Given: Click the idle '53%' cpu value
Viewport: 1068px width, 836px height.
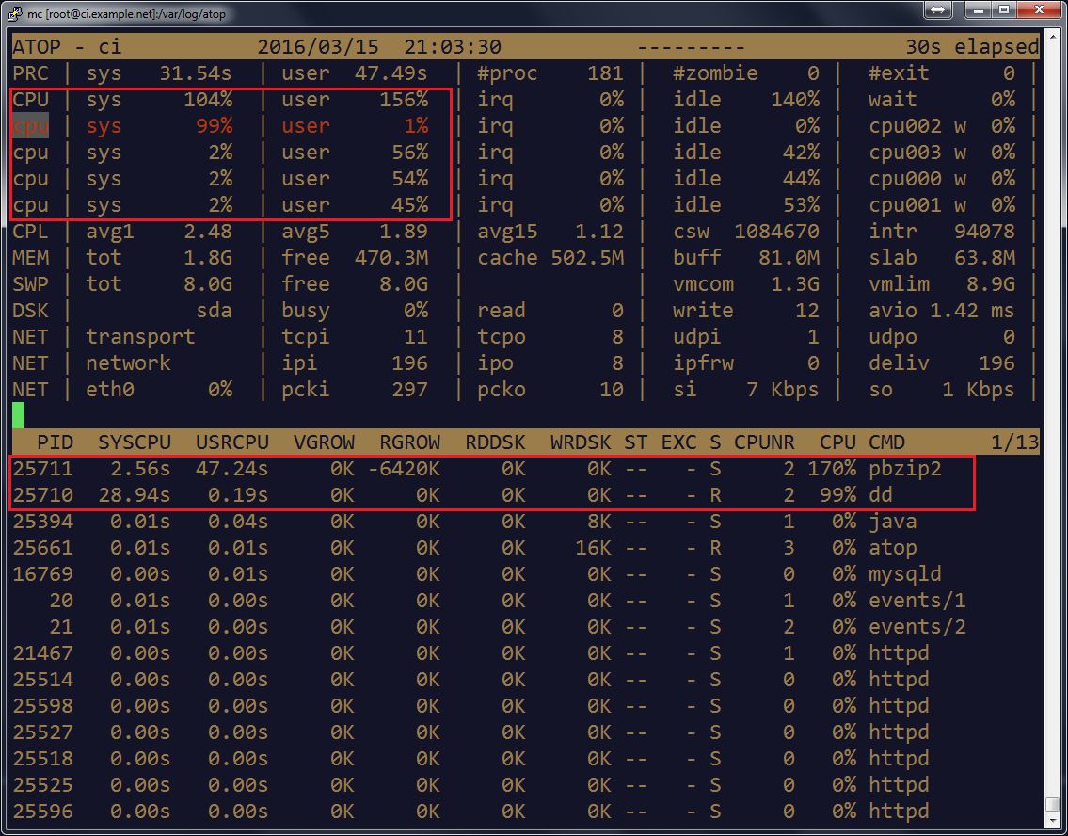Looking at the screenshot, I should [802, 206].
